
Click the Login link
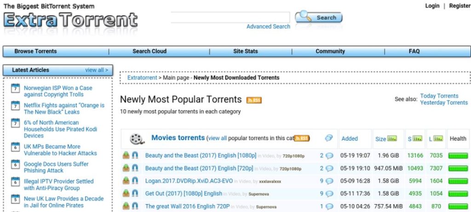point(432,6)
